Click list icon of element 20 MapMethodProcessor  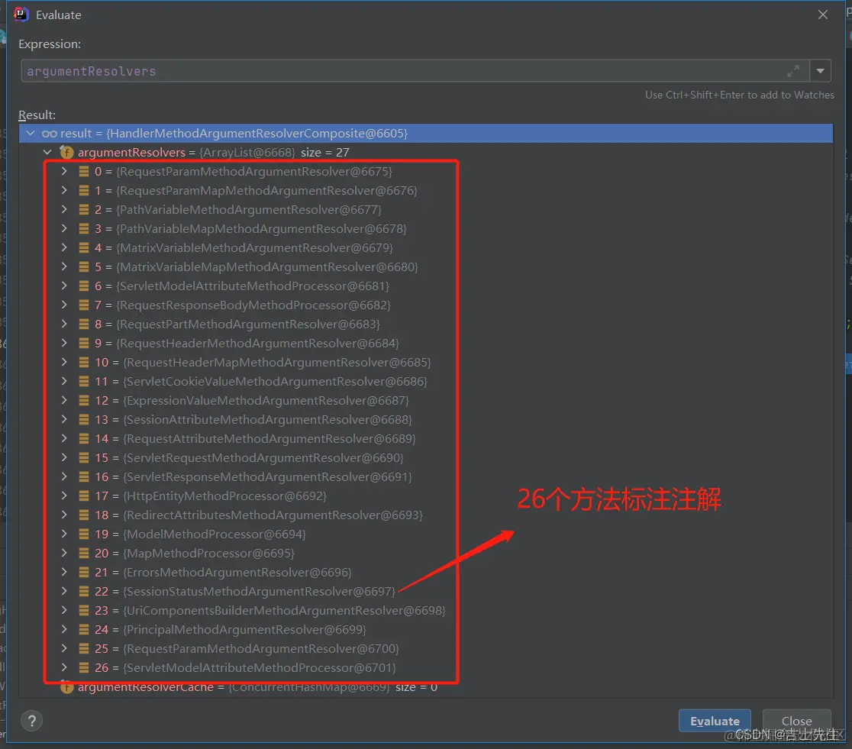tap(84, 553)
